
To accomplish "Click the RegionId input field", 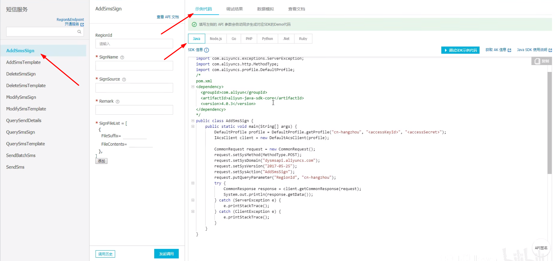I will tap(134, 44).
